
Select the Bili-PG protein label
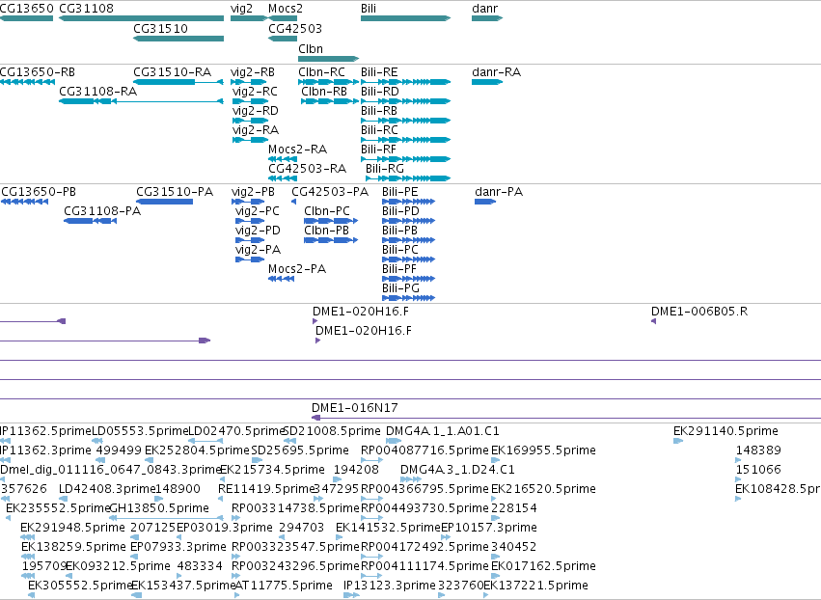click(x=400, y=288)
